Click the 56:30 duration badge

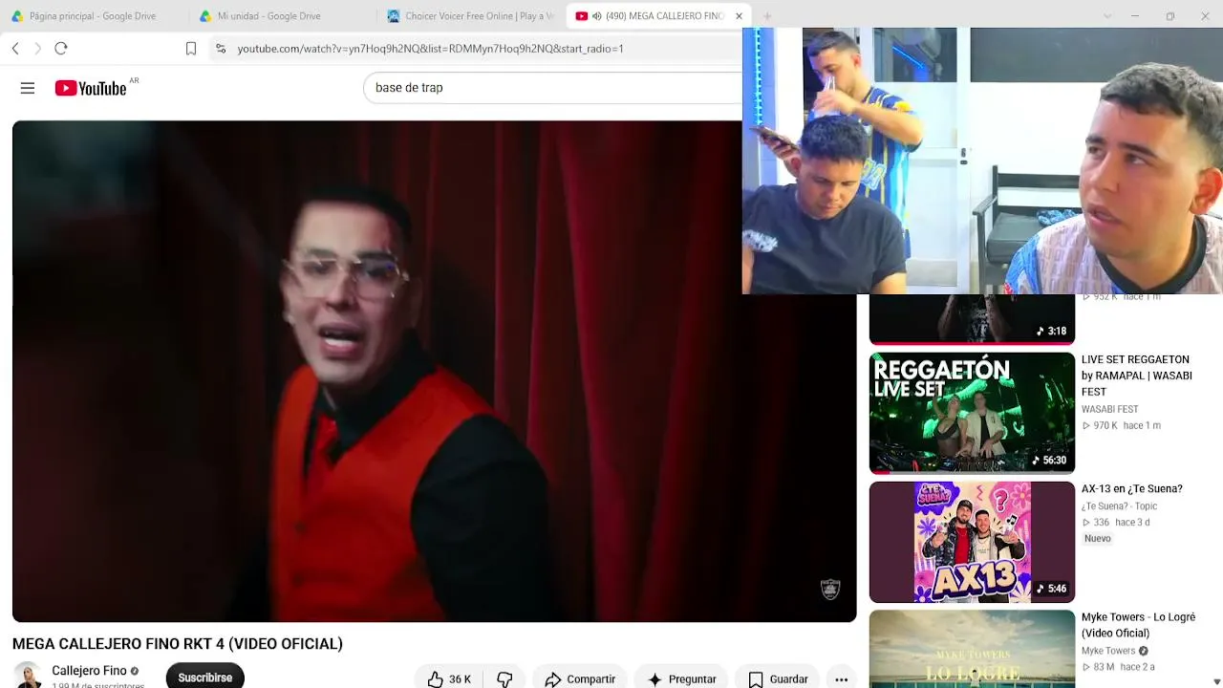click(x=1049, y=460)
